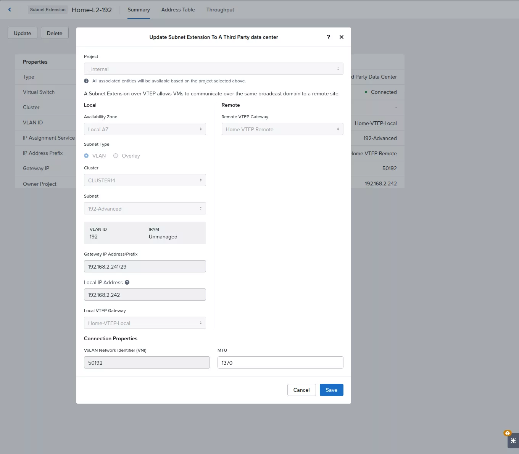The height and width of the screenshot is (454, 519).
Task: Click the VLAN ID value 192
Action: pos(93,237)
